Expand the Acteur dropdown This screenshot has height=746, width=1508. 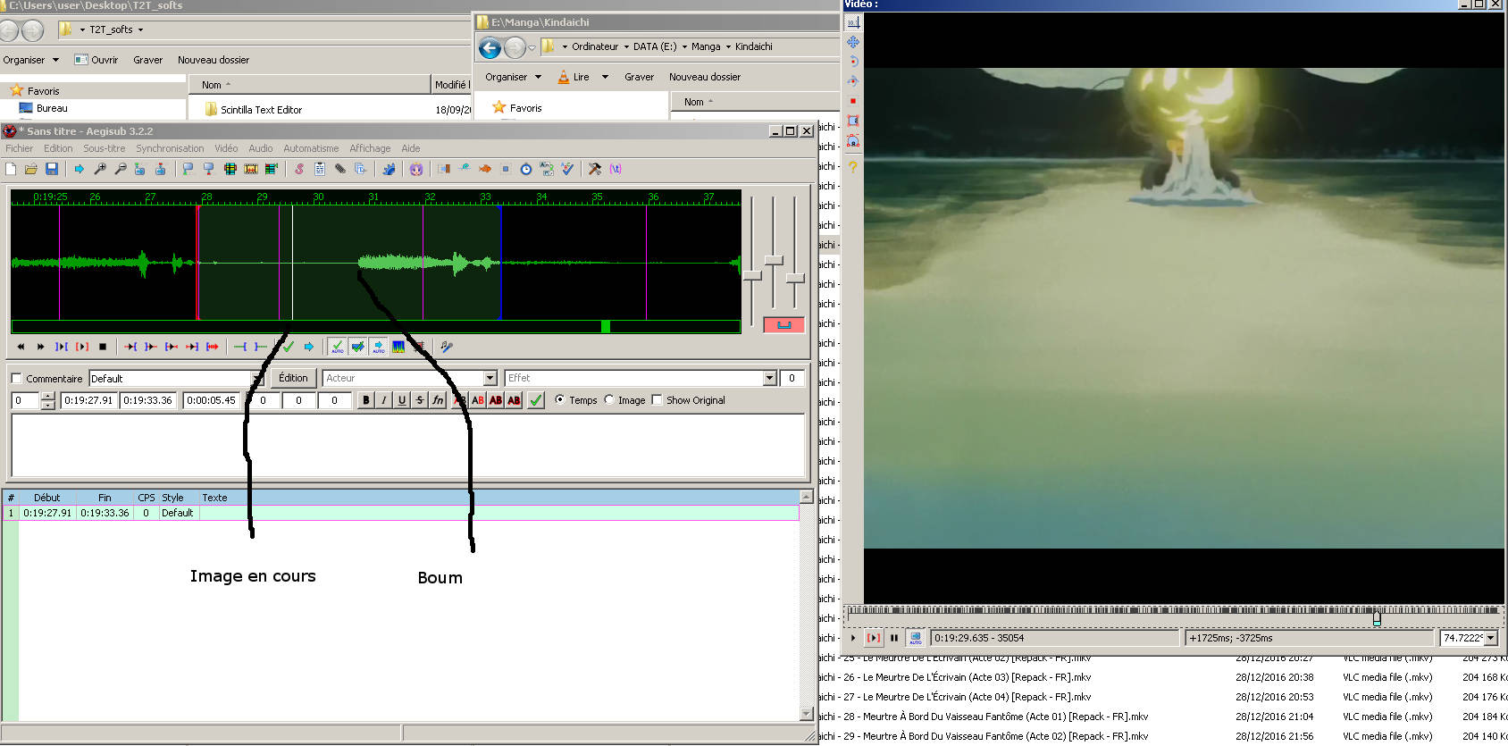pyautogui.click(x=490, y=379)
